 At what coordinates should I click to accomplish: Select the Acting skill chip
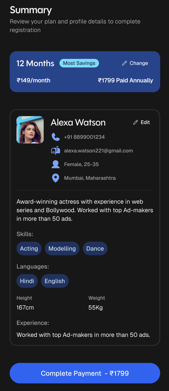coord(29,248)
